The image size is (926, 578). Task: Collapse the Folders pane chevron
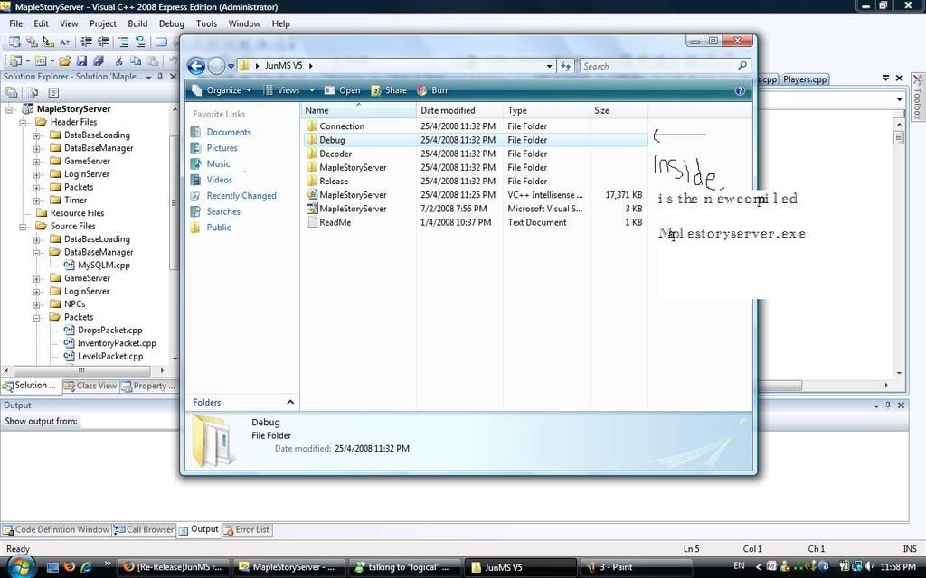(290, 402)
